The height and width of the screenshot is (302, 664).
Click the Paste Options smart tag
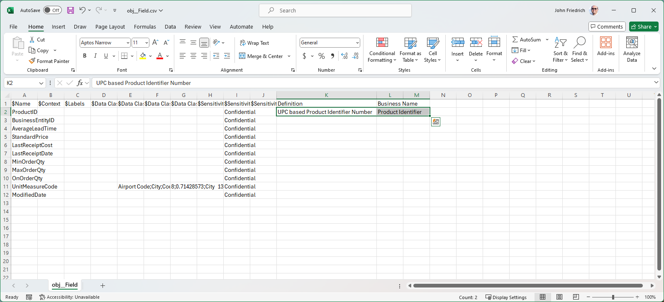coord(435,122)
